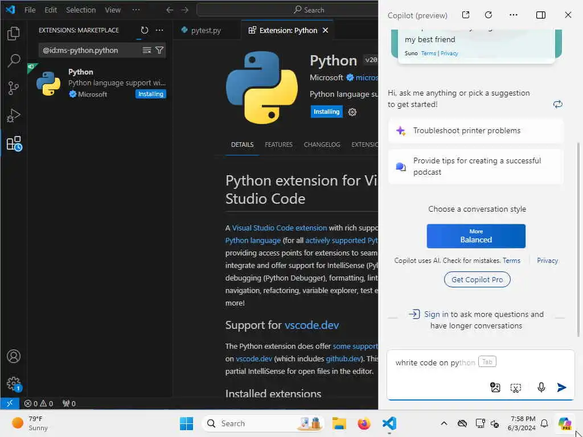Accept the Tab autocomplete suggestion chip

[x=487, y=361]
